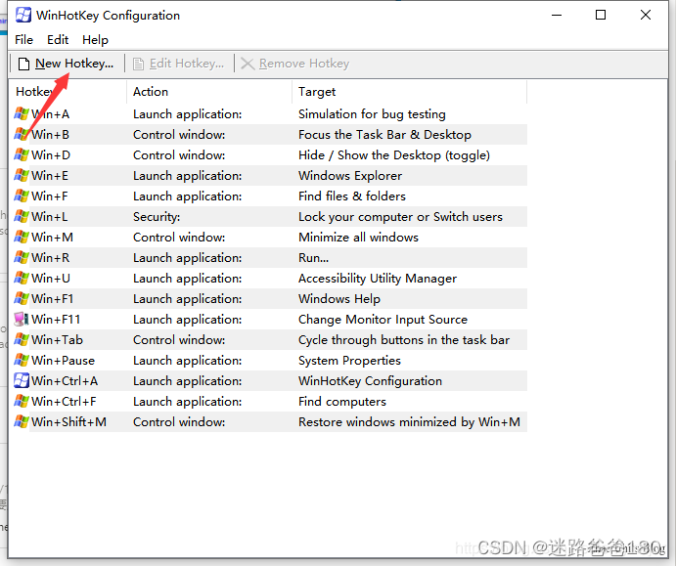Click 'Launch application:' action in Win+R row

click(188, 258)
